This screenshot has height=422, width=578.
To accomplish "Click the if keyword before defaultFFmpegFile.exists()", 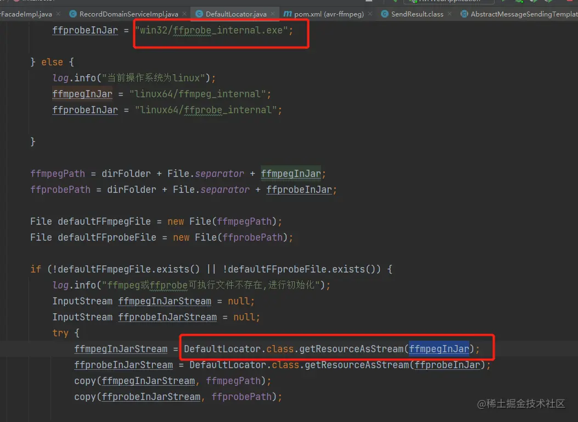I will (36, 269).
